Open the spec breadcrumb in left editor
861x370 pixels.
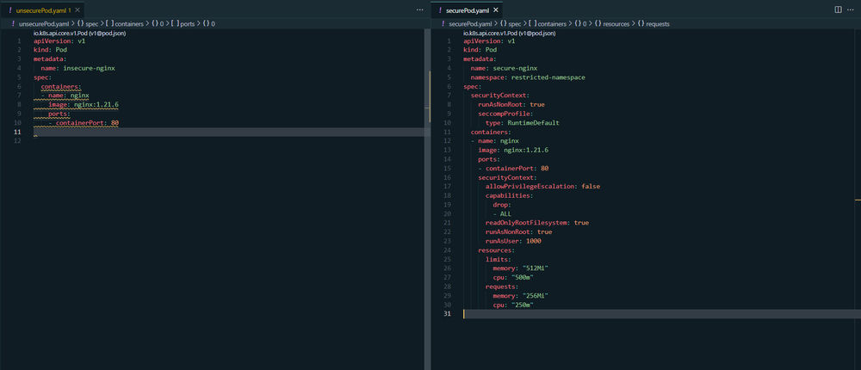point(87,24)
